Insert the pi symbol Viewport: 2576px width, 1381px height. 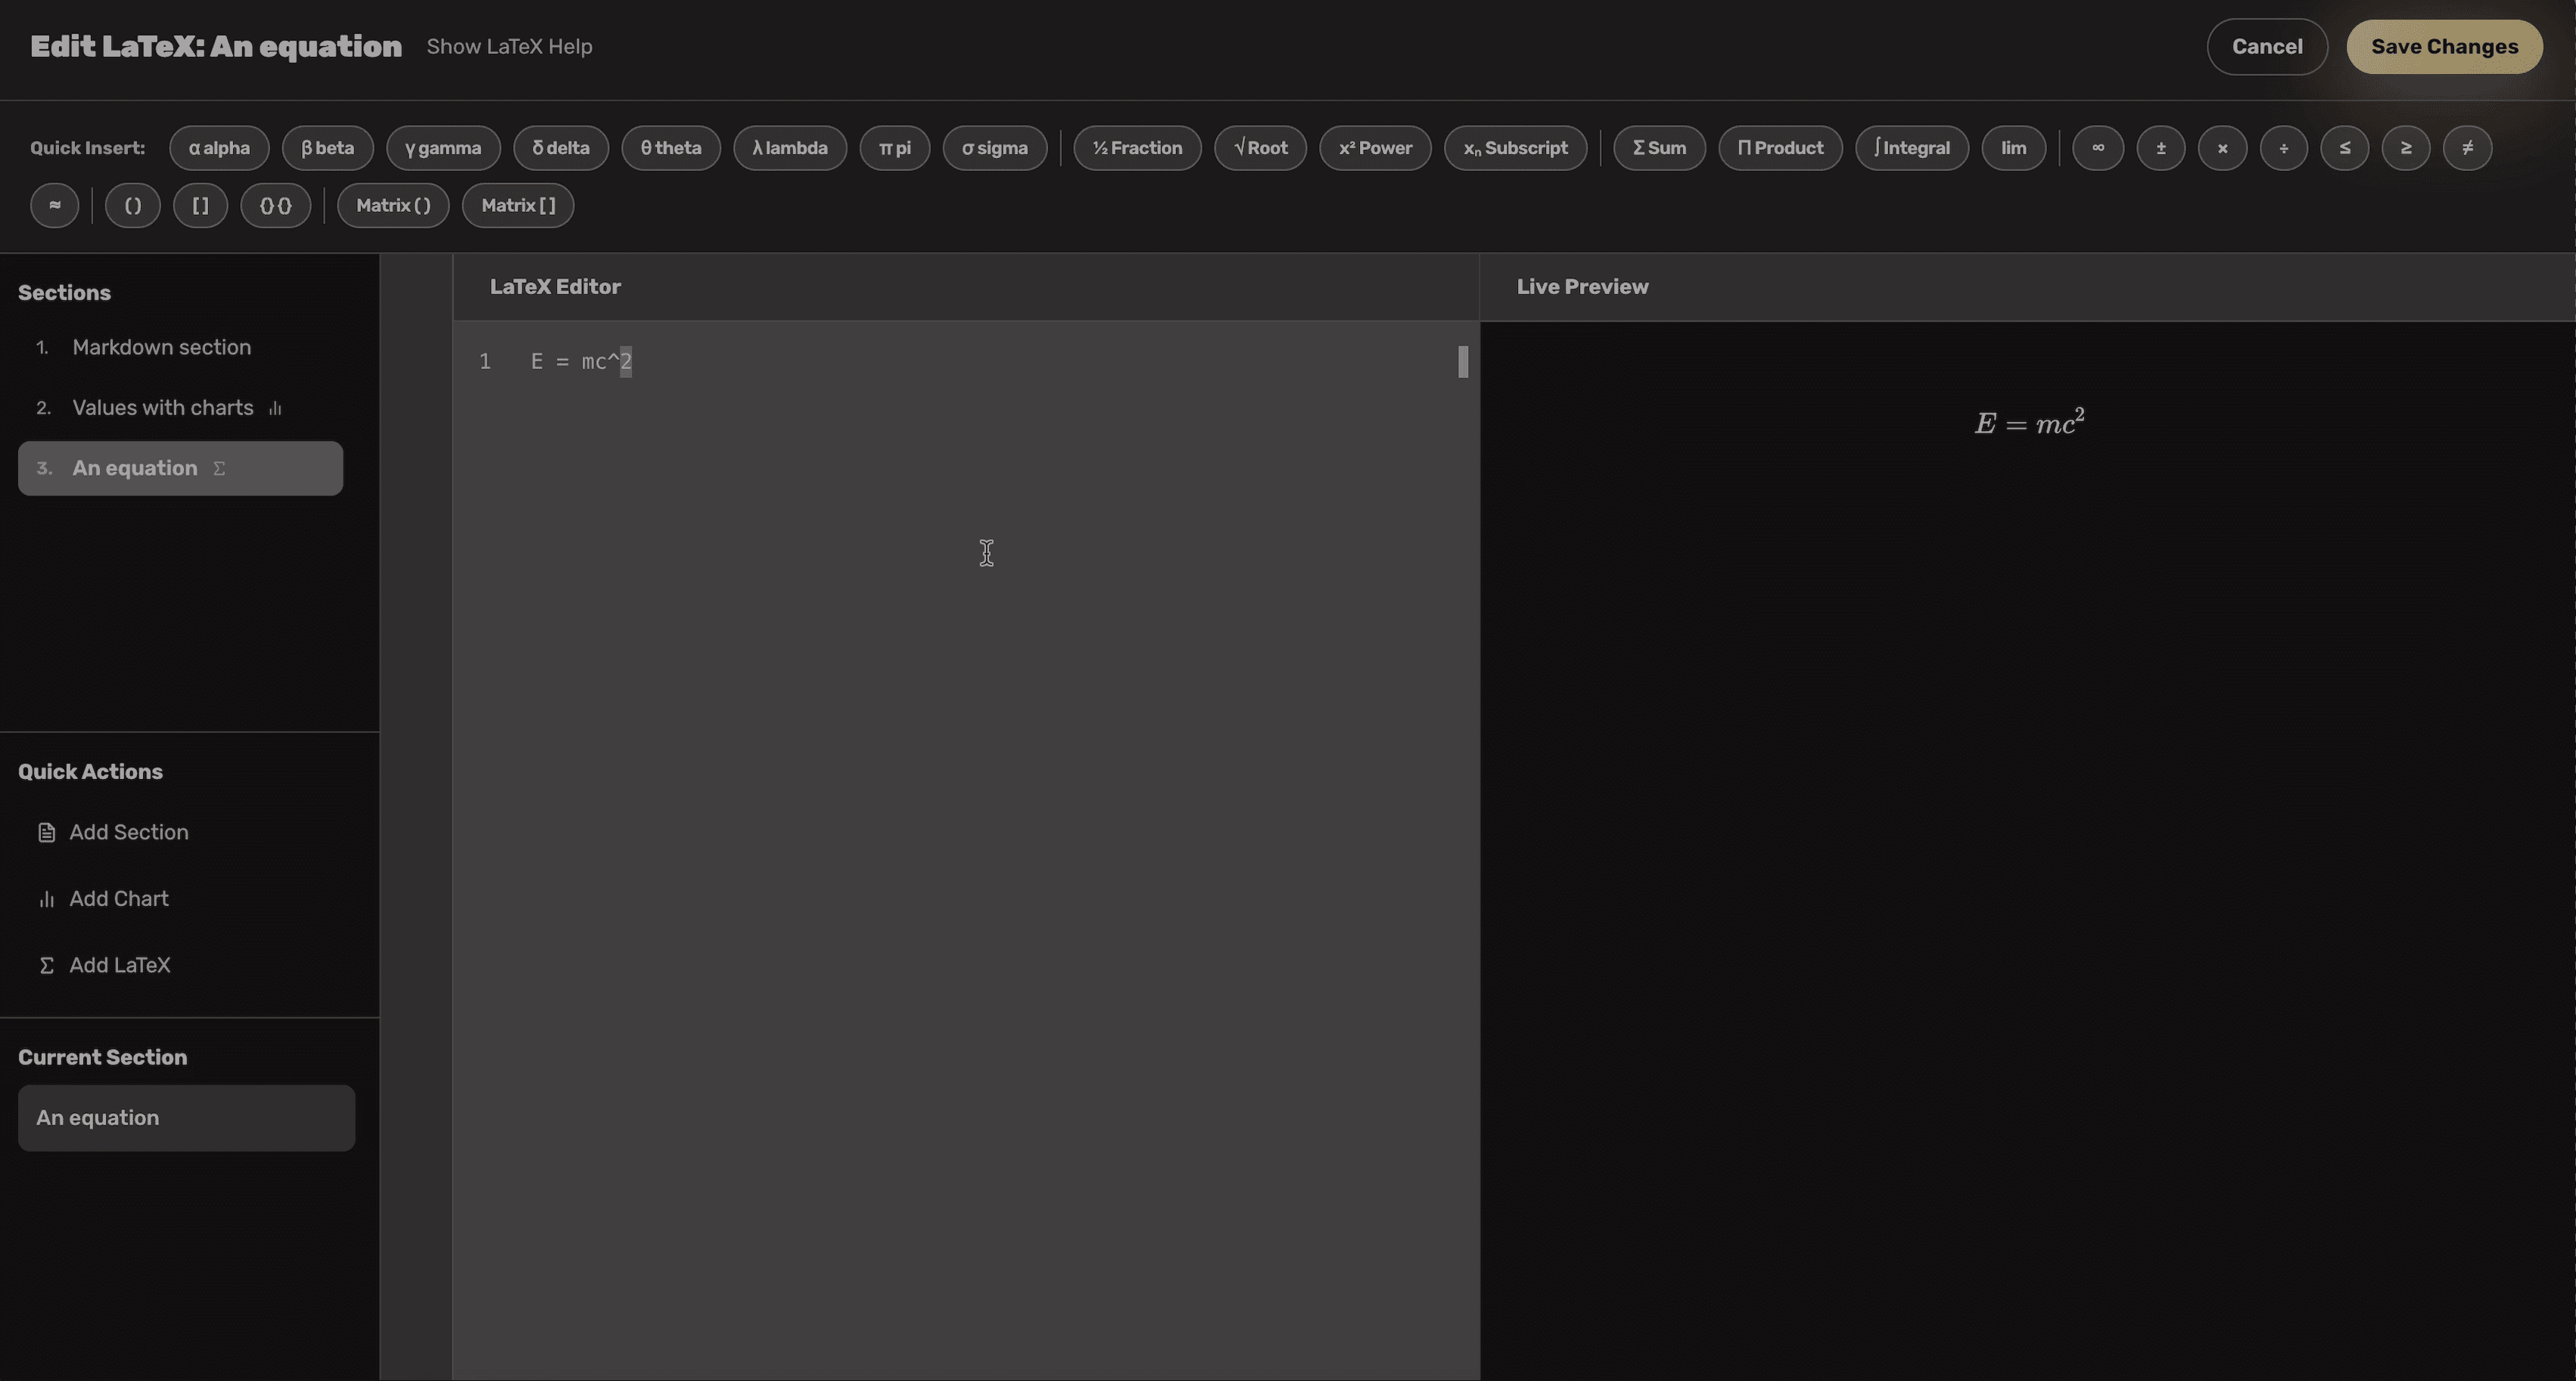[894, 148]
